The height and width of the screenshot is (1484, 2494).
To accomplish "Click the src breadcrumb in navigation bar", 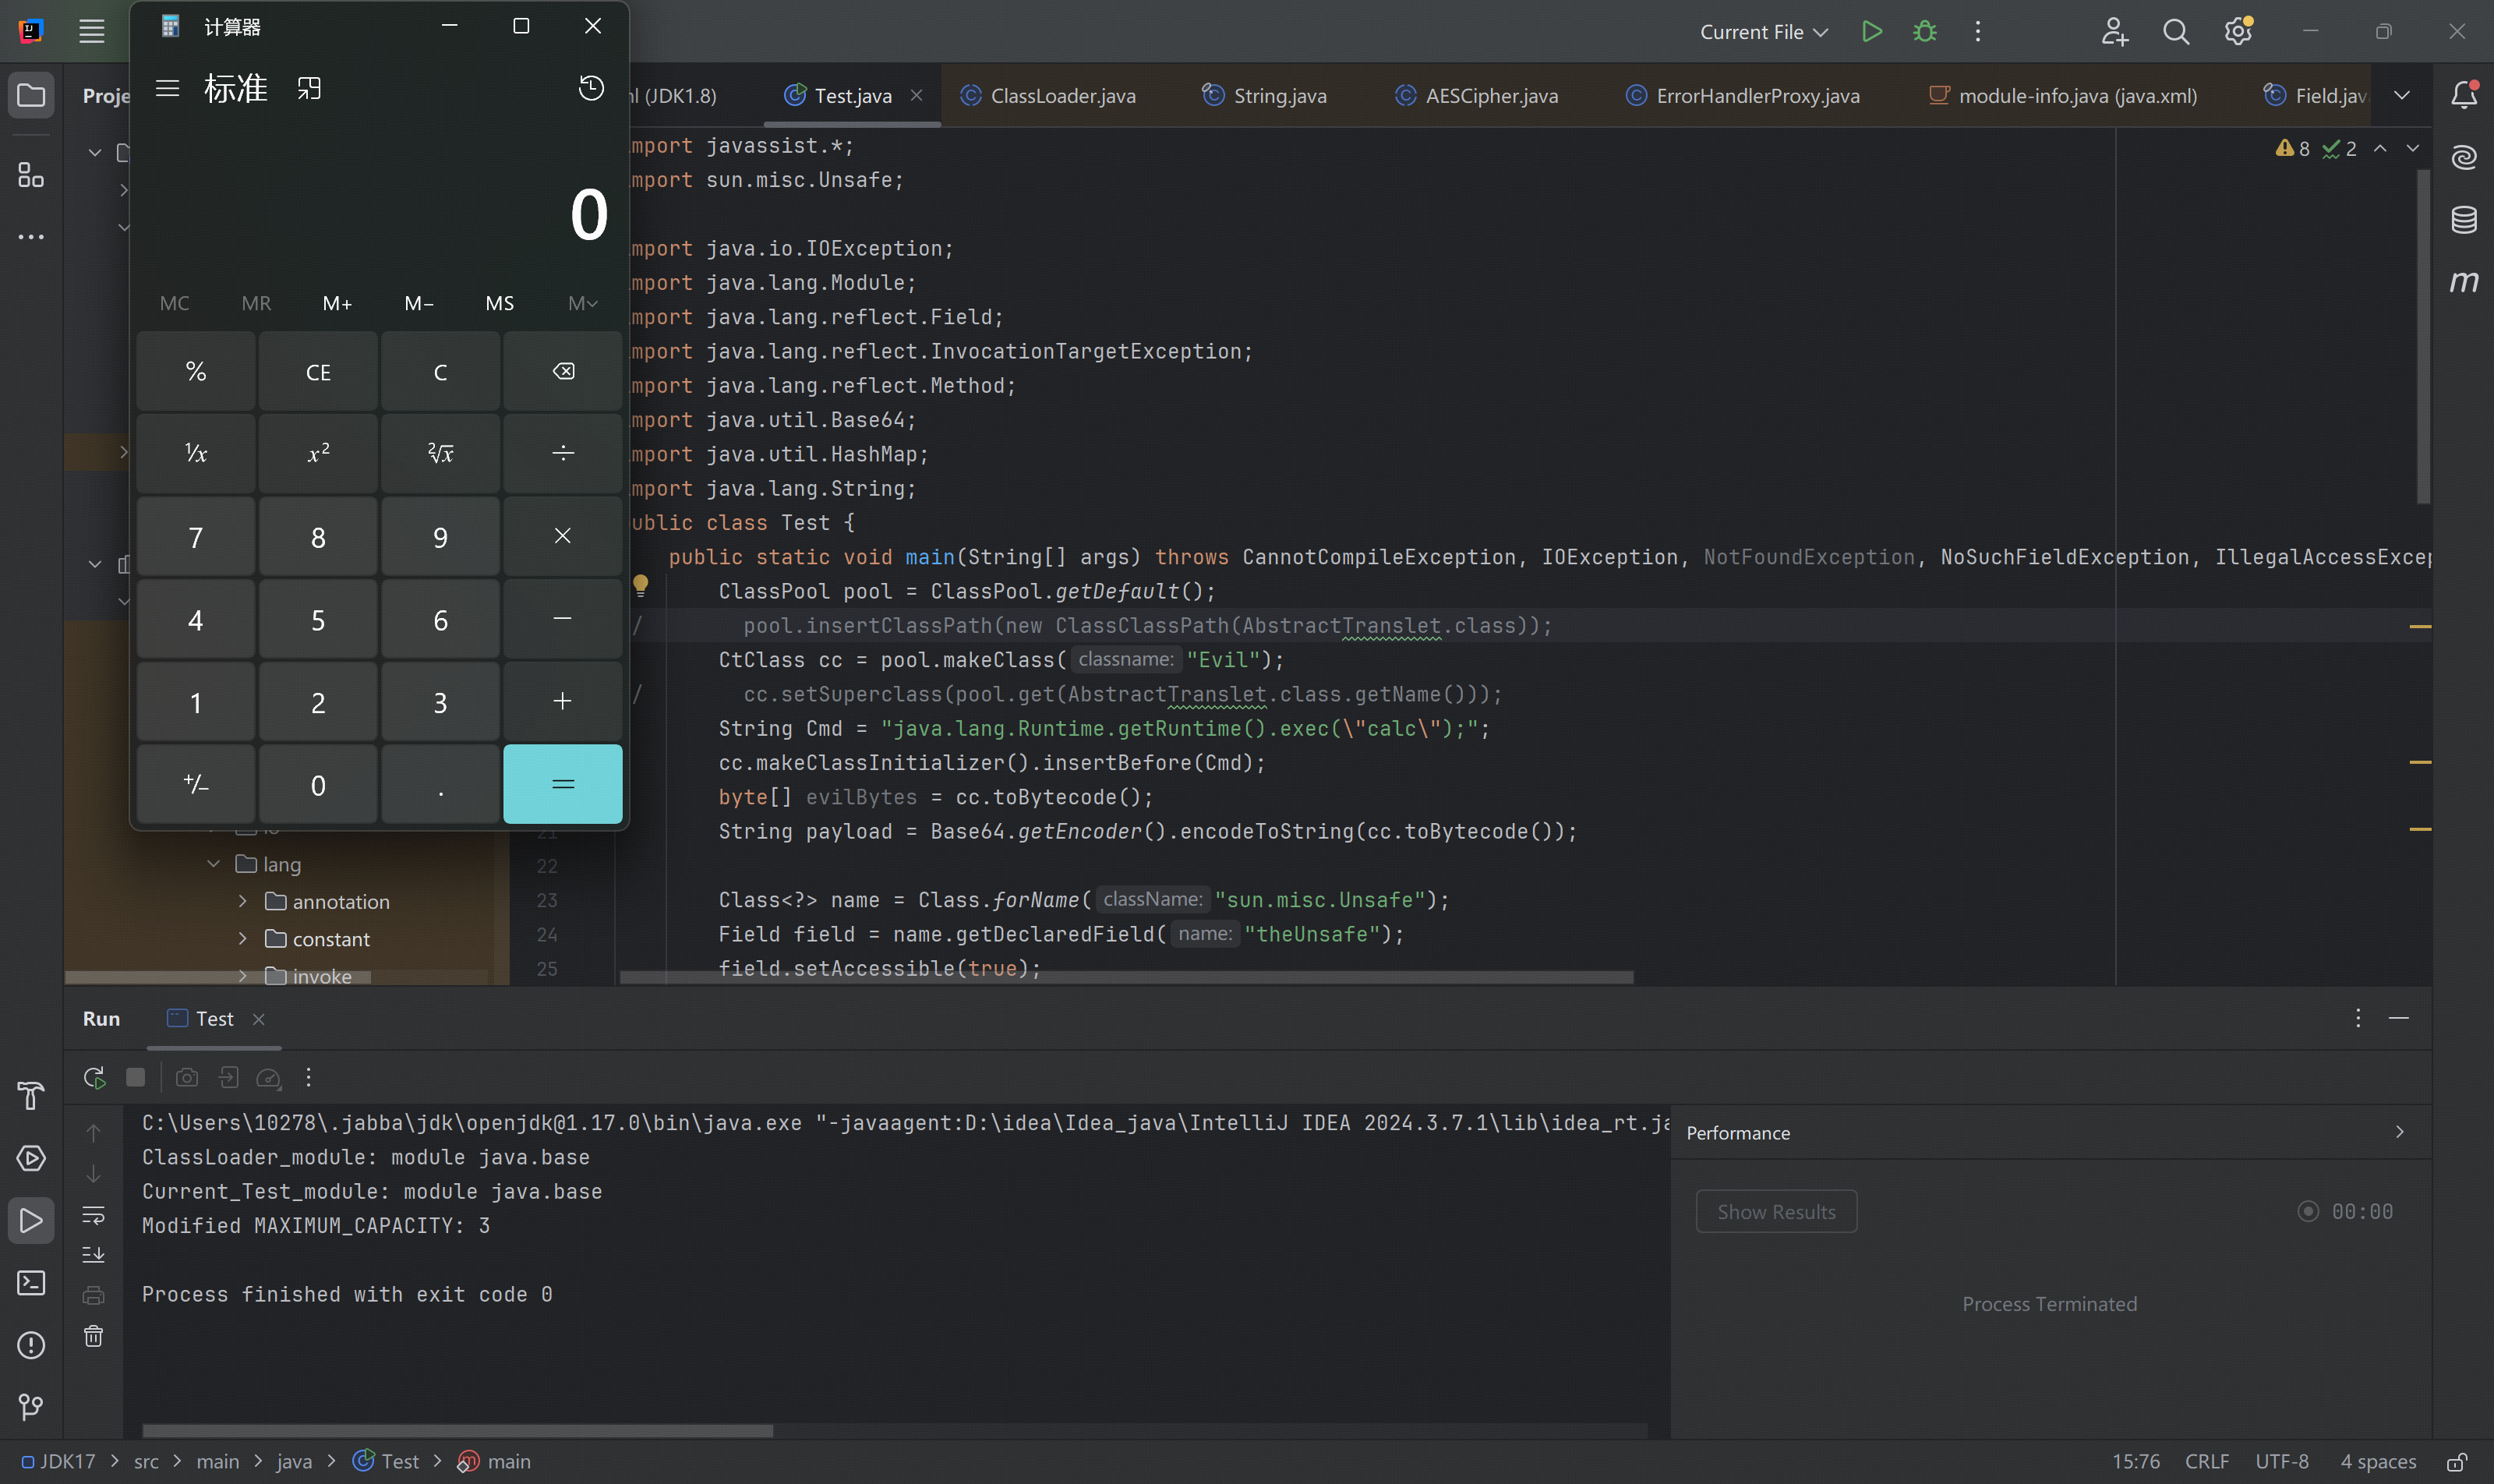I will pyautogui.click(x=146, y=1462).
